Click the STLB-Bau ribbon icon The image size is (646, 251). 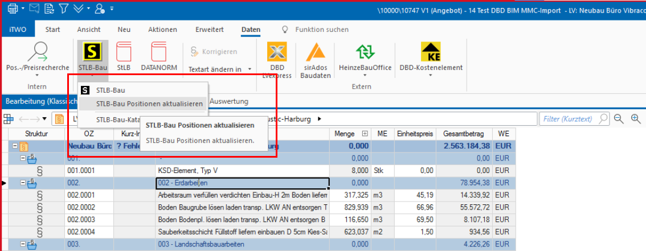click(92, 53)
